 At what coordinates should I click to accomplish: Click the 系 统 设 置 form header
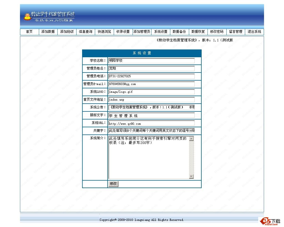[x=142, y=53]
